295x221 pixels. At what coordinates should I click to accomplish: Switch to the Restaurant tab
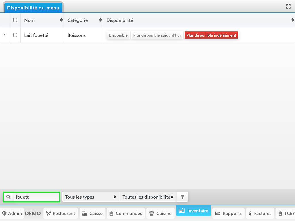60,213
